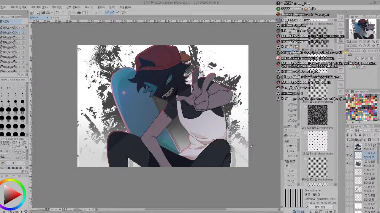The width and height of the screenshot is (380, 213).
Task: Click inside the color wheel triangle
Action: (11, 195)
